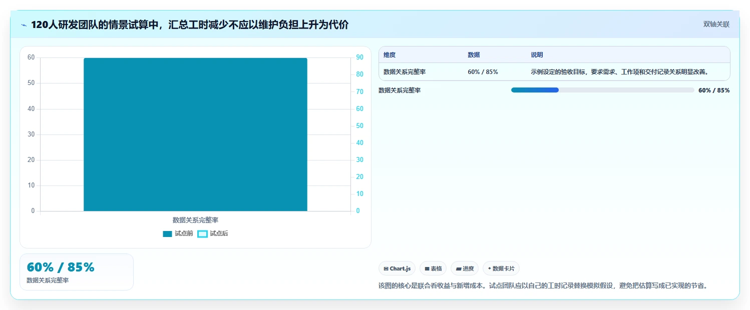Click the 数据关系完整率 progress bar

[602, 90]
